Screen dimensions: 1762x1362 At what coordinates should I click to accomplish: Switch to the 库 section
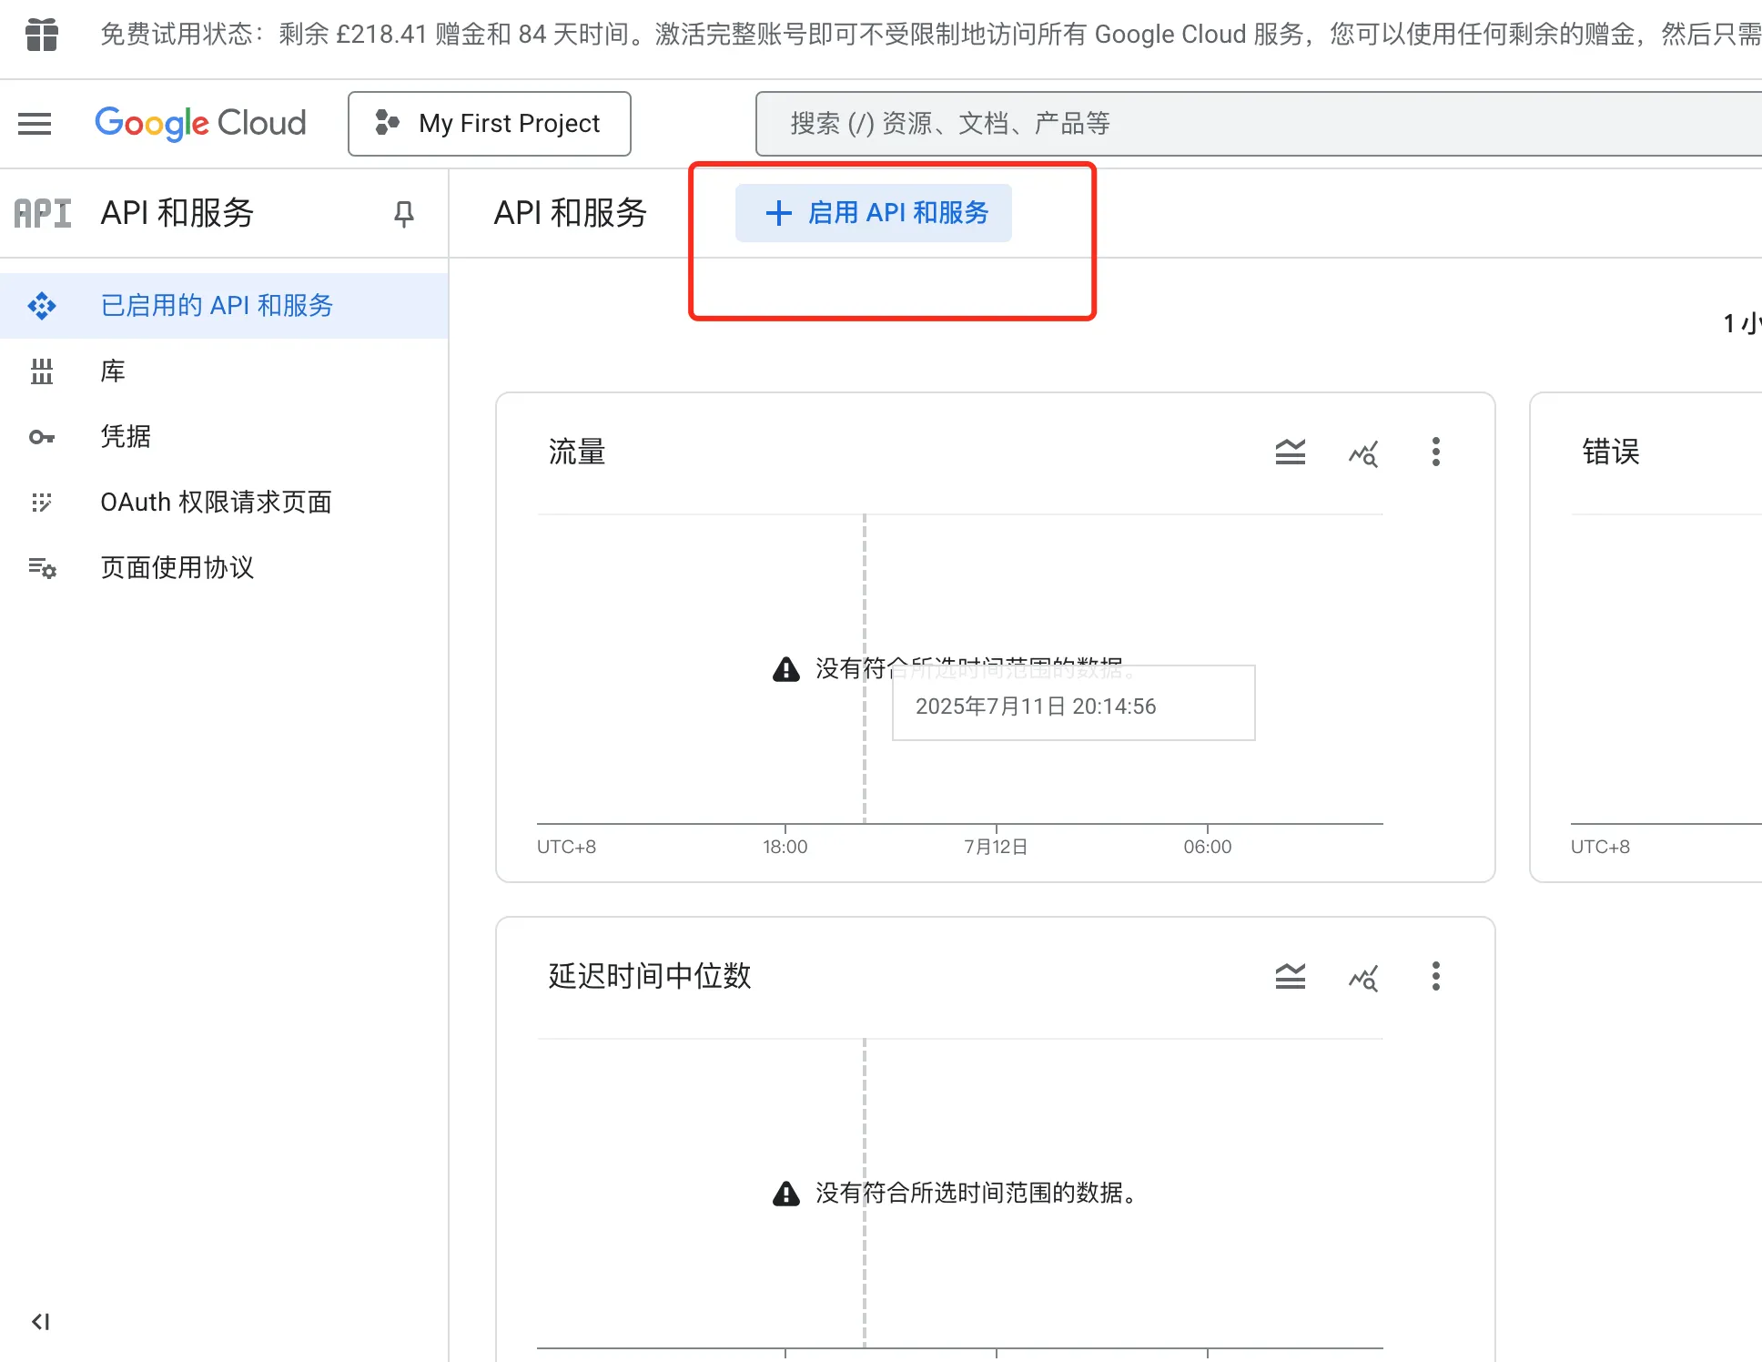pyautogui.click(x=112, y=371)
